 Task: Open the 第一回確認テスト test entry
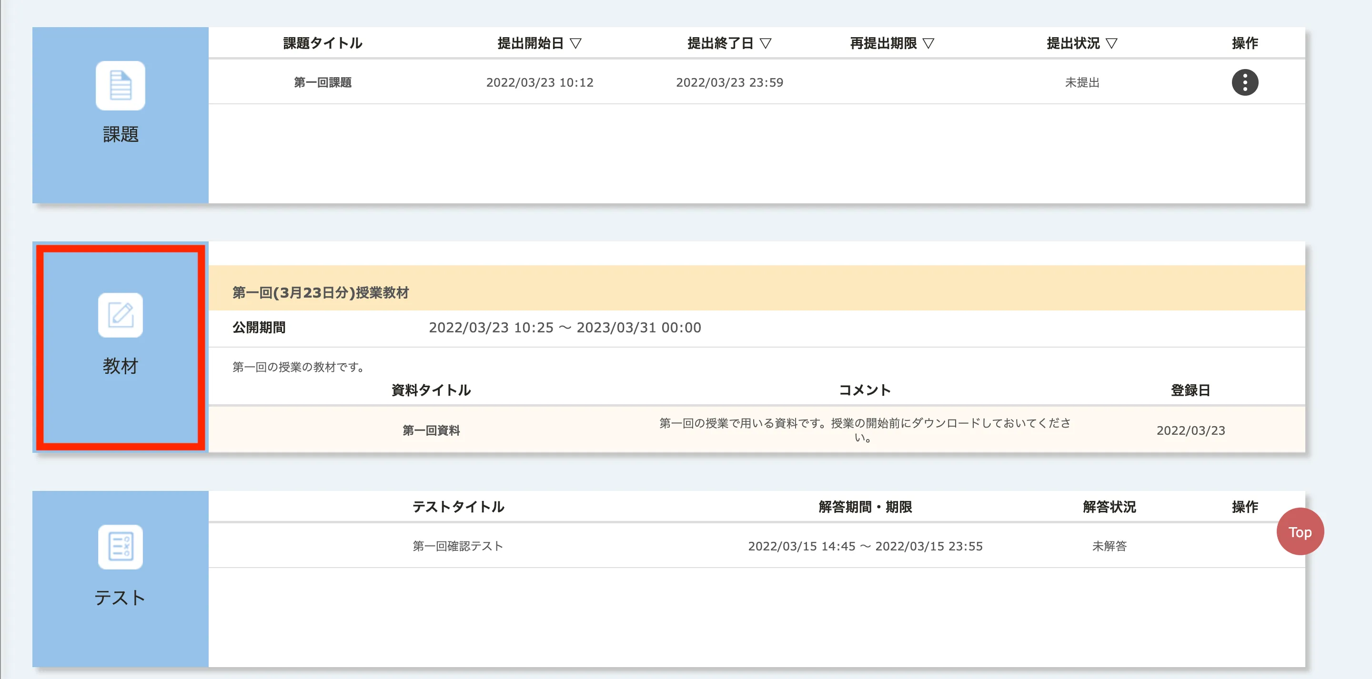457,546
